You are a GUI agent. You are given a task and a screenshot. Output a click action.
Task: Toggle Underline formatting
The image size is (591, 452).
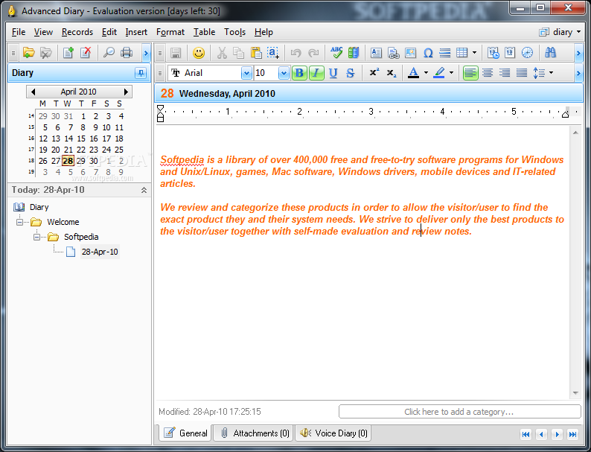tap(333, 73)
